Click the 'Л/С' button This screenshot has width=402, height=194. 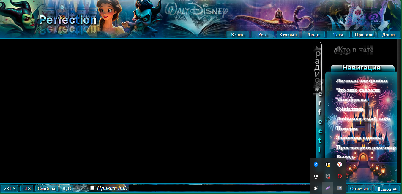coord(67,189)
